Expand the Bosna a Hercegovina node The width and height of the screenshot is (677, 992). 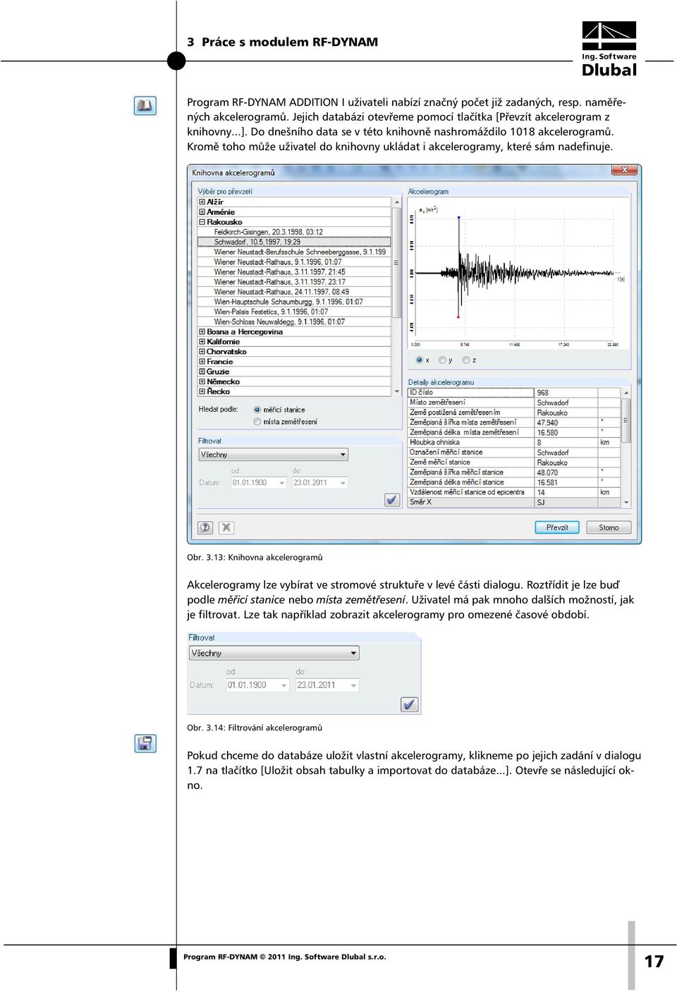coord(202,331)
